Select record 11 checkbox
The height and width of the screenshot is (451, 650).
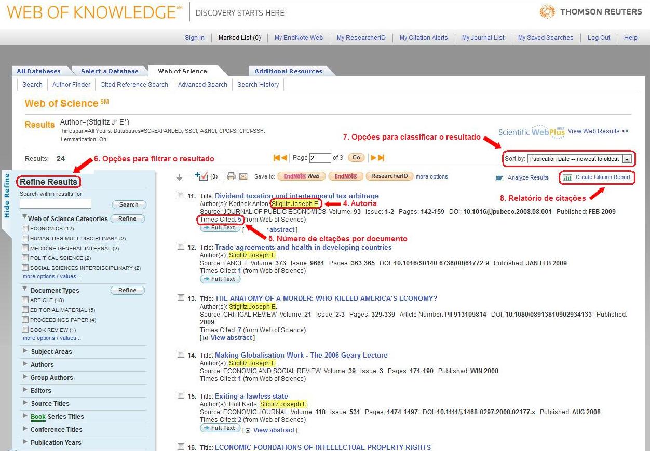181,195
